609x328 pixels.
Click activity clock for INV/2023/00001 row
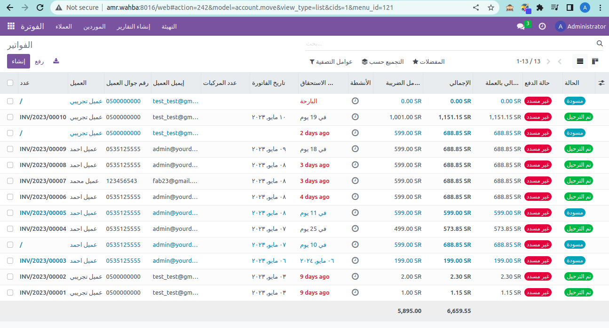point(355,292)
